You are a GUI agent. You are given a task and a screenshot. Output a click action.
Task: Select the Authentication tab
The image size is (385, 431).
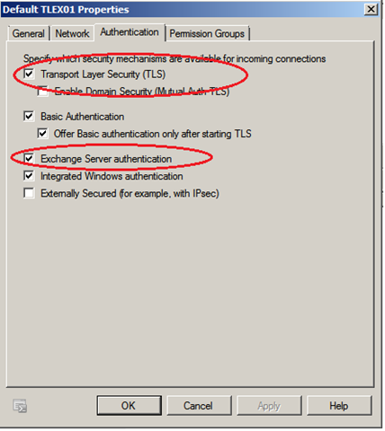[130, 32]
